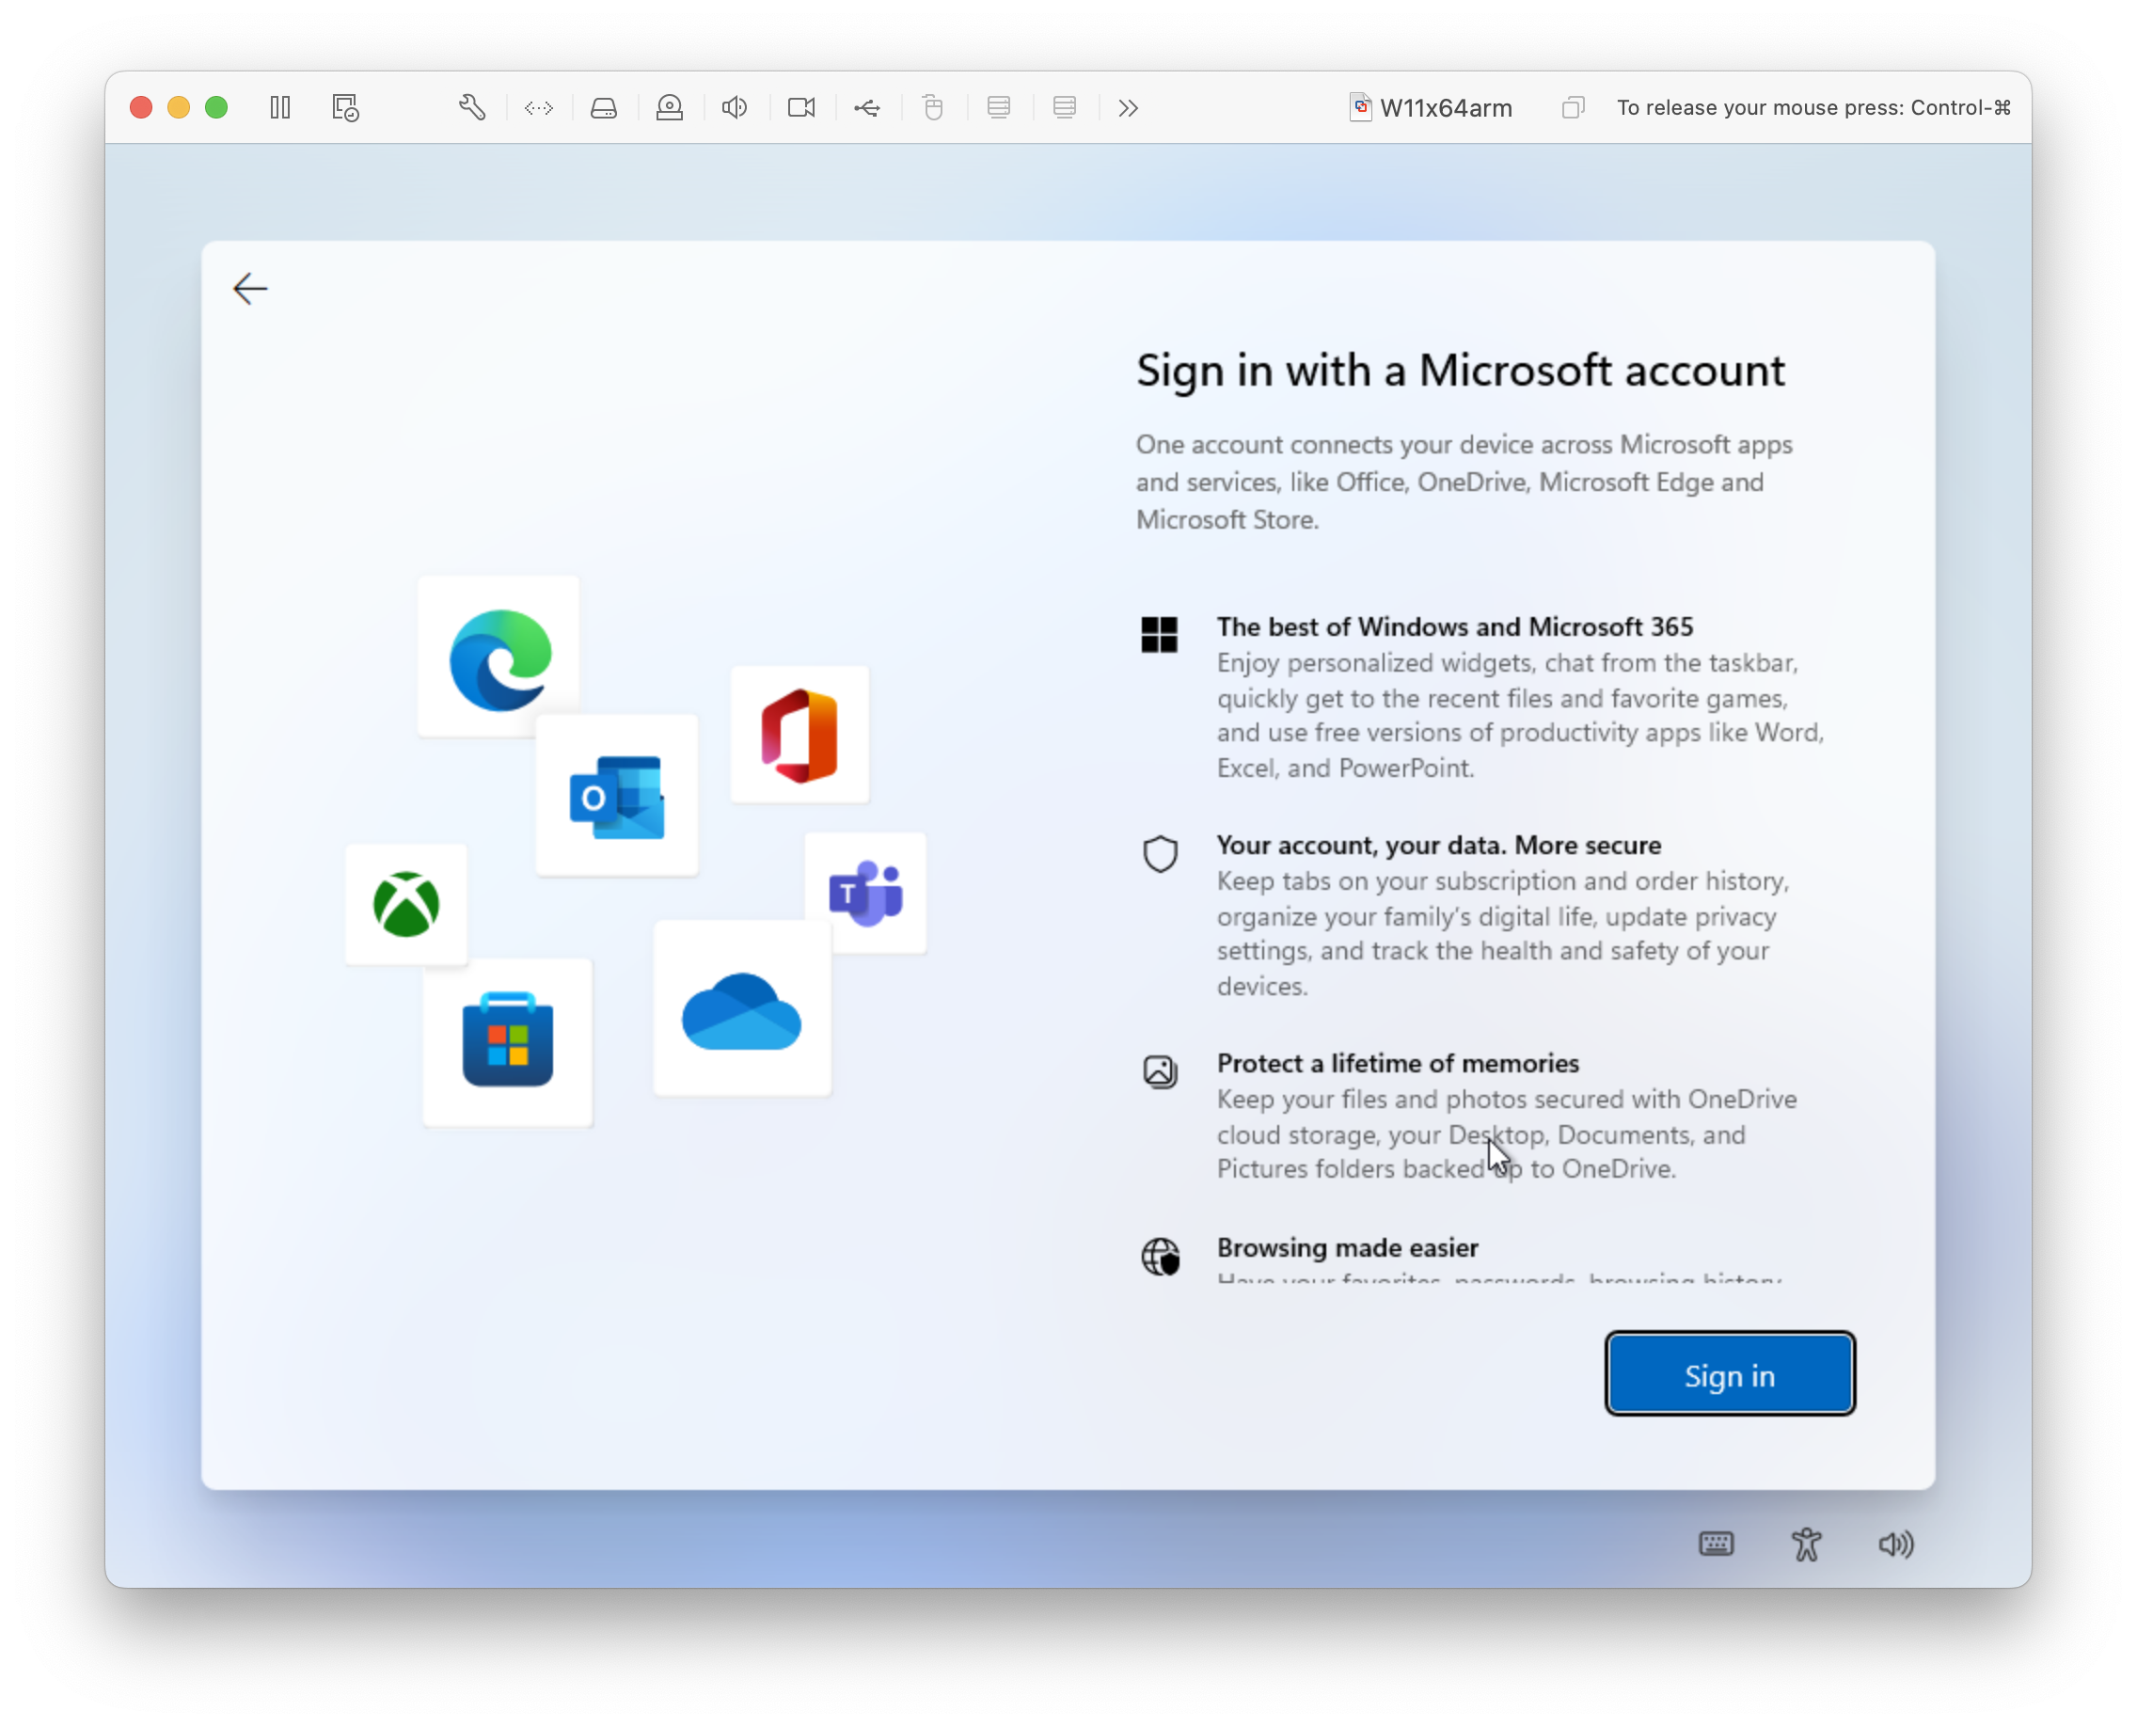Pause the virtual machine

click(279, 107)
